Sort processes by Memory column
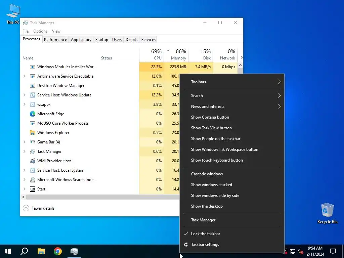This screenshot has width=344, height=258. click(x=176, y=55)
